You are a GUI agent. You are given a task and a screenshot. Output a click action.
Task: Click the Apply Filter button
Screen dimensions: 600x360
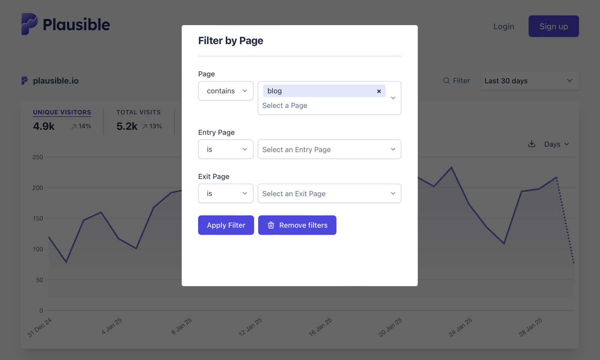pos(226,225)
